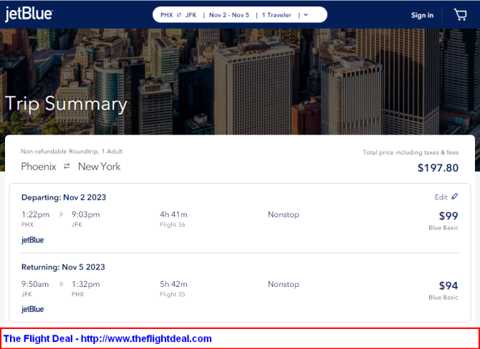This screenshot has height=349, width=480.
Task: Click the jetBlue logo in header
Action: [29, 14]
